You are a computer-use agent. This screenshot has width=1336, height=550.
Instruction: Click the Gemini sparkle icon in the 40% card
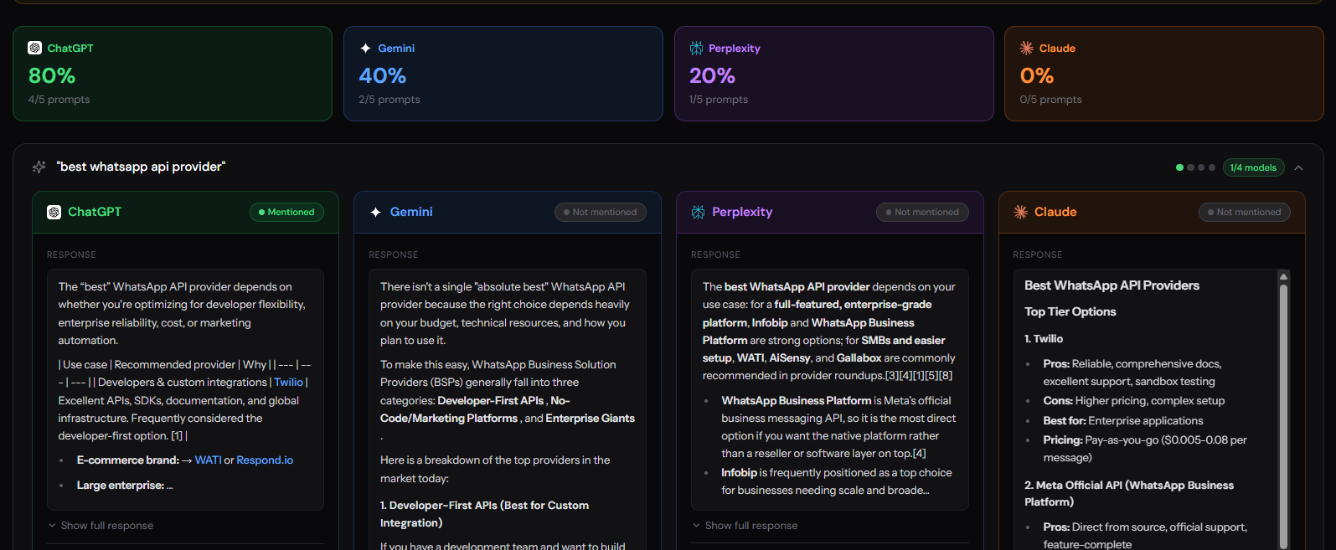tap(365, 48)
